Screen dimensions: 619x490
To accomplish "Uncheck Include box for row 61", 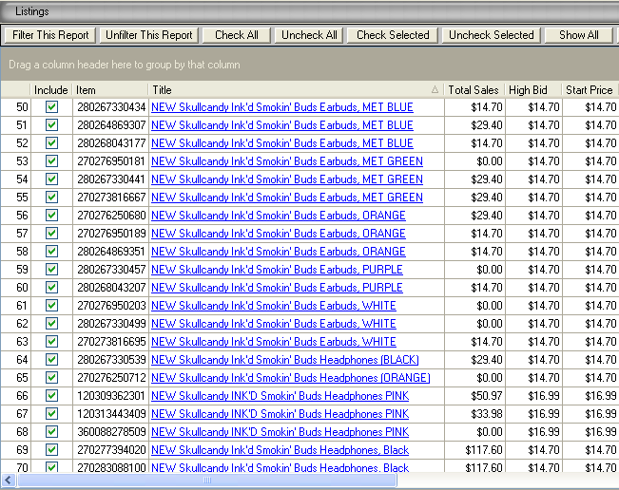I will 51,306.
